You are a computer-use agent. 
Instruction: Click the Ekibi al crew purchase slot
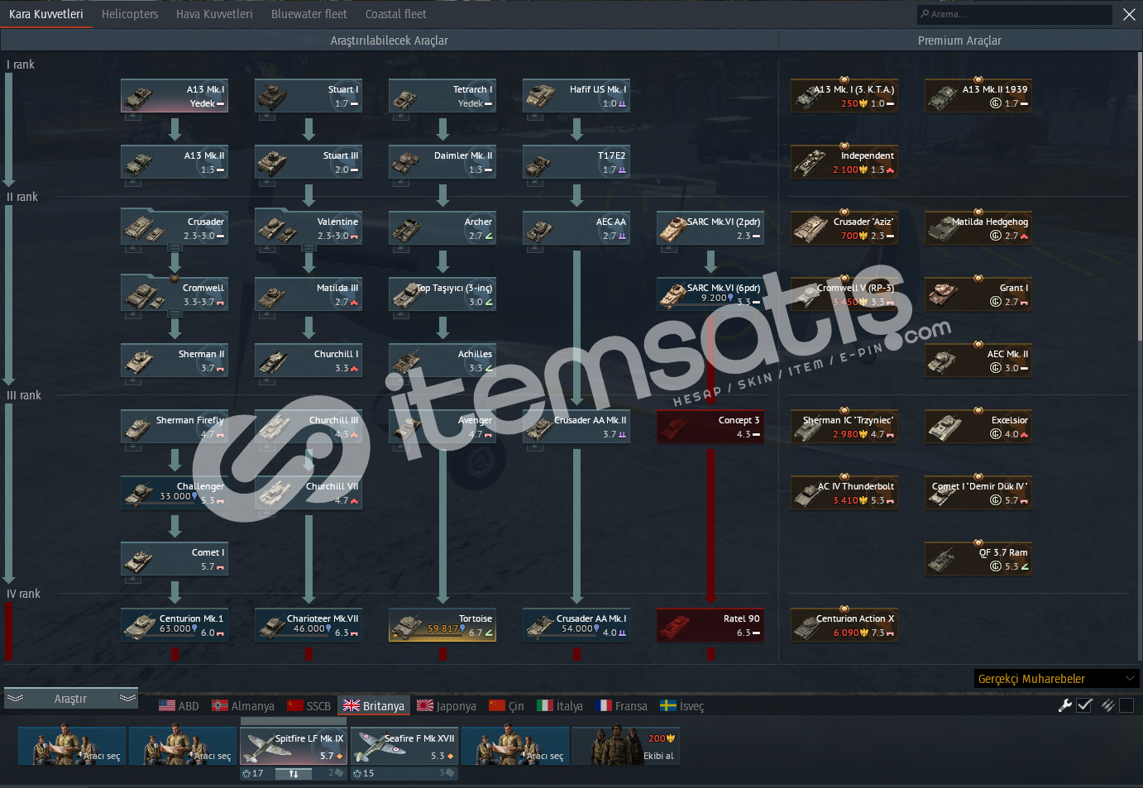tap(626, 746)
